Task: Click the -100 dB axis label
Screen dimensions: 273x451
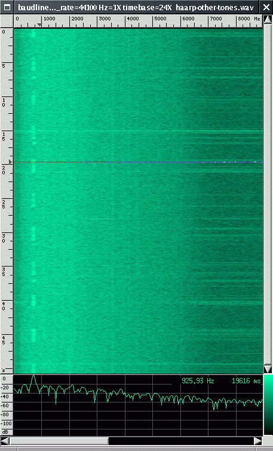Action: 6,423
